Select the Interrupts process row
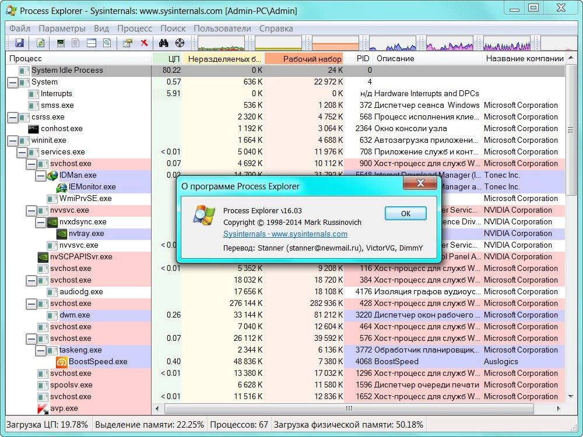The width and height of the screenshot is (583, 437). click(x=285, y=94)
